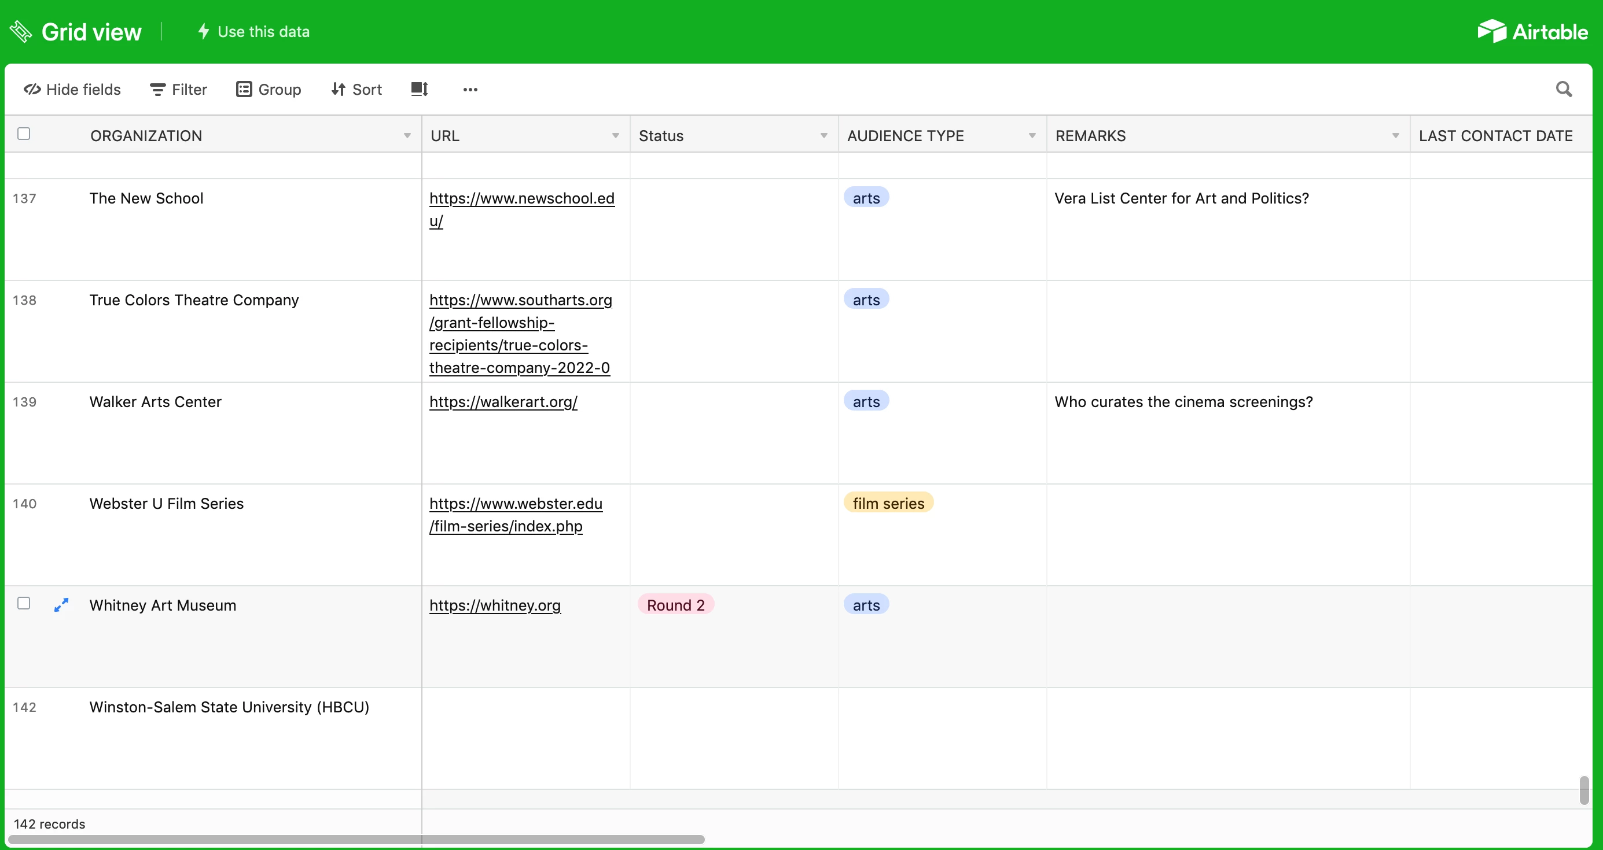1603x850 pixels.
Task: Check the Whitney Art Museum row checkbox
Action: (24, 603)
